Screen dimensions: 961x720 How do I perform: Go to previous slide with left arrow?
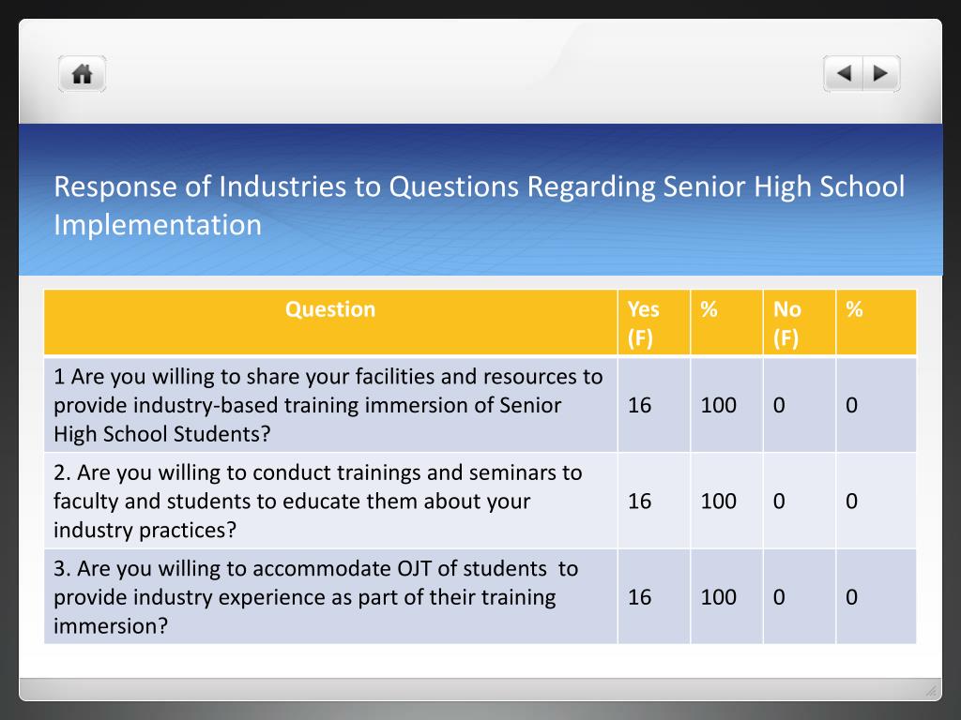844,73
